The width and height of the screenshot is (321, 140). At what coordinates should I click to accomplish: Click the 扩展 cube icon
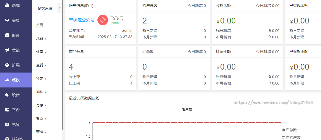click(7, 65)
